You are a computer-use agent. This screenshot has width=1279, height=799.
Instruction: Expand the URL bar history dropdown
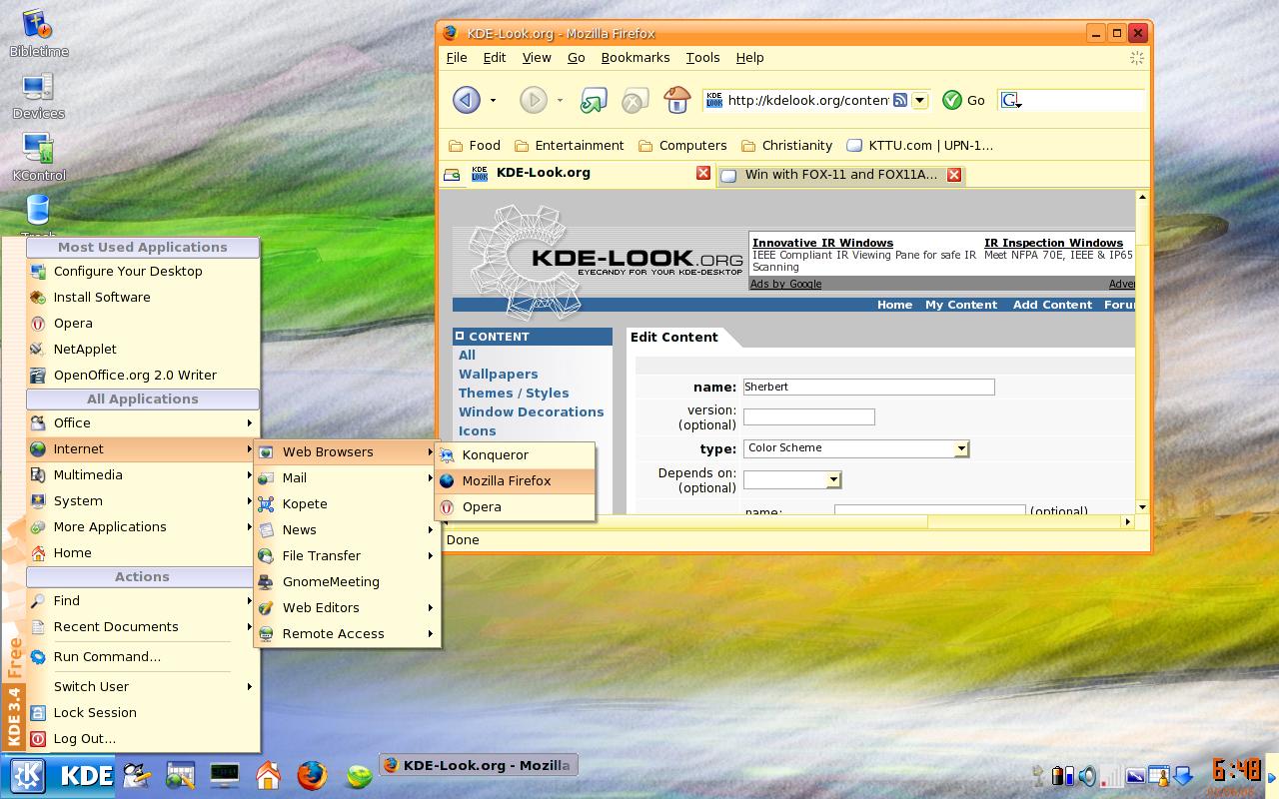point(920,100)
